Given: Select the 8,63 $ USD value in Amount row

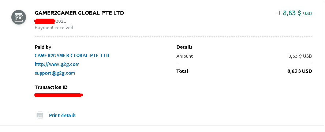Looking at the screenshot, I should tap(300, 56).
